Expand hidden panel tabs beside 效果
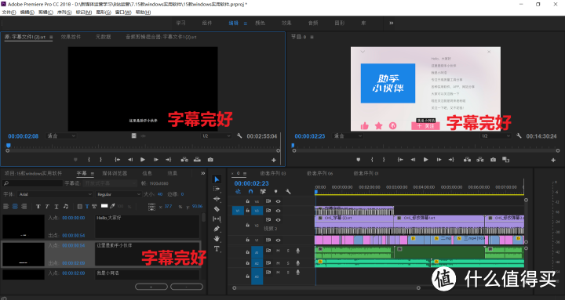This screenshot has width=565, height=300. point(203,173)
